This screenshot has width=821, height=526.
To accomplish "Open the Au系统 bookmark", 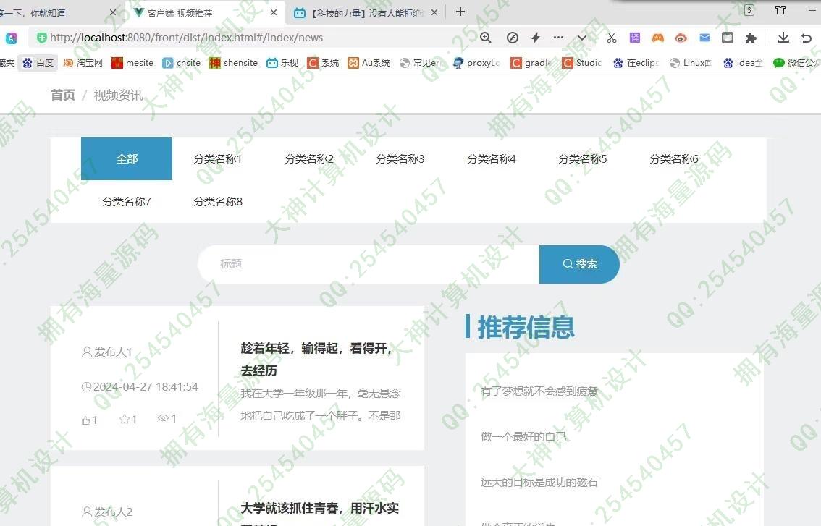I will pos(369,63).
